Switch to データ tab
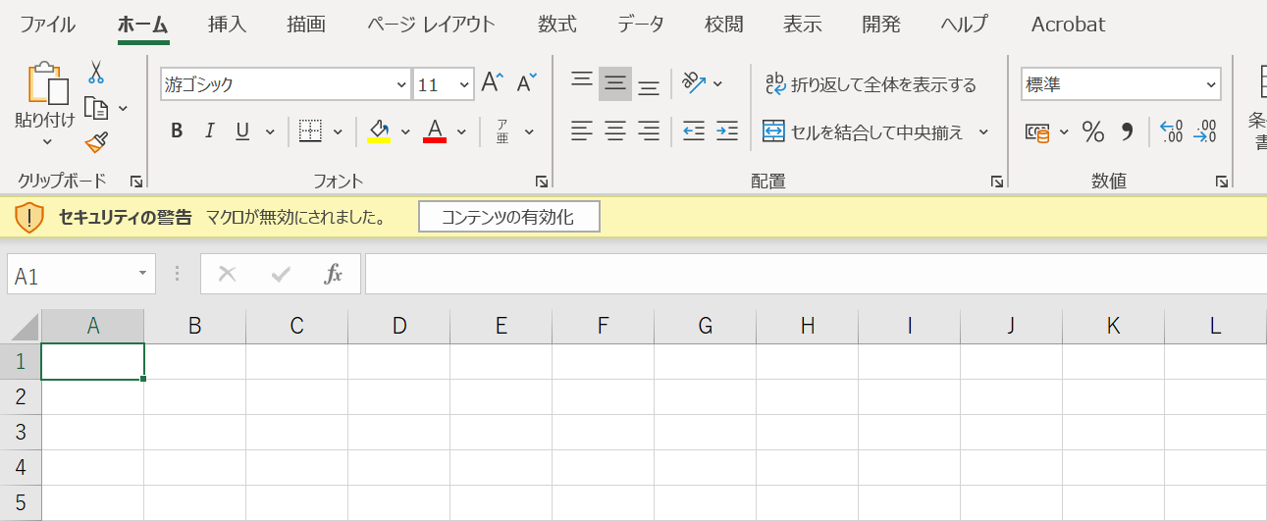The width and height of the screenshot is (1267, 521). [x=641, y=25]
